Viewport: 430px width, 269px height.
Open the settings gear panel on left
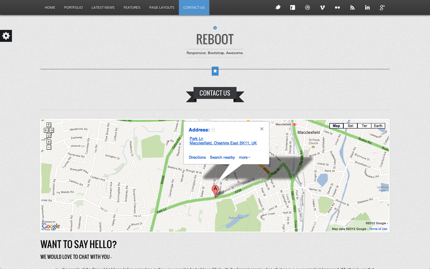pyautogui.click(x=6, y=36)
